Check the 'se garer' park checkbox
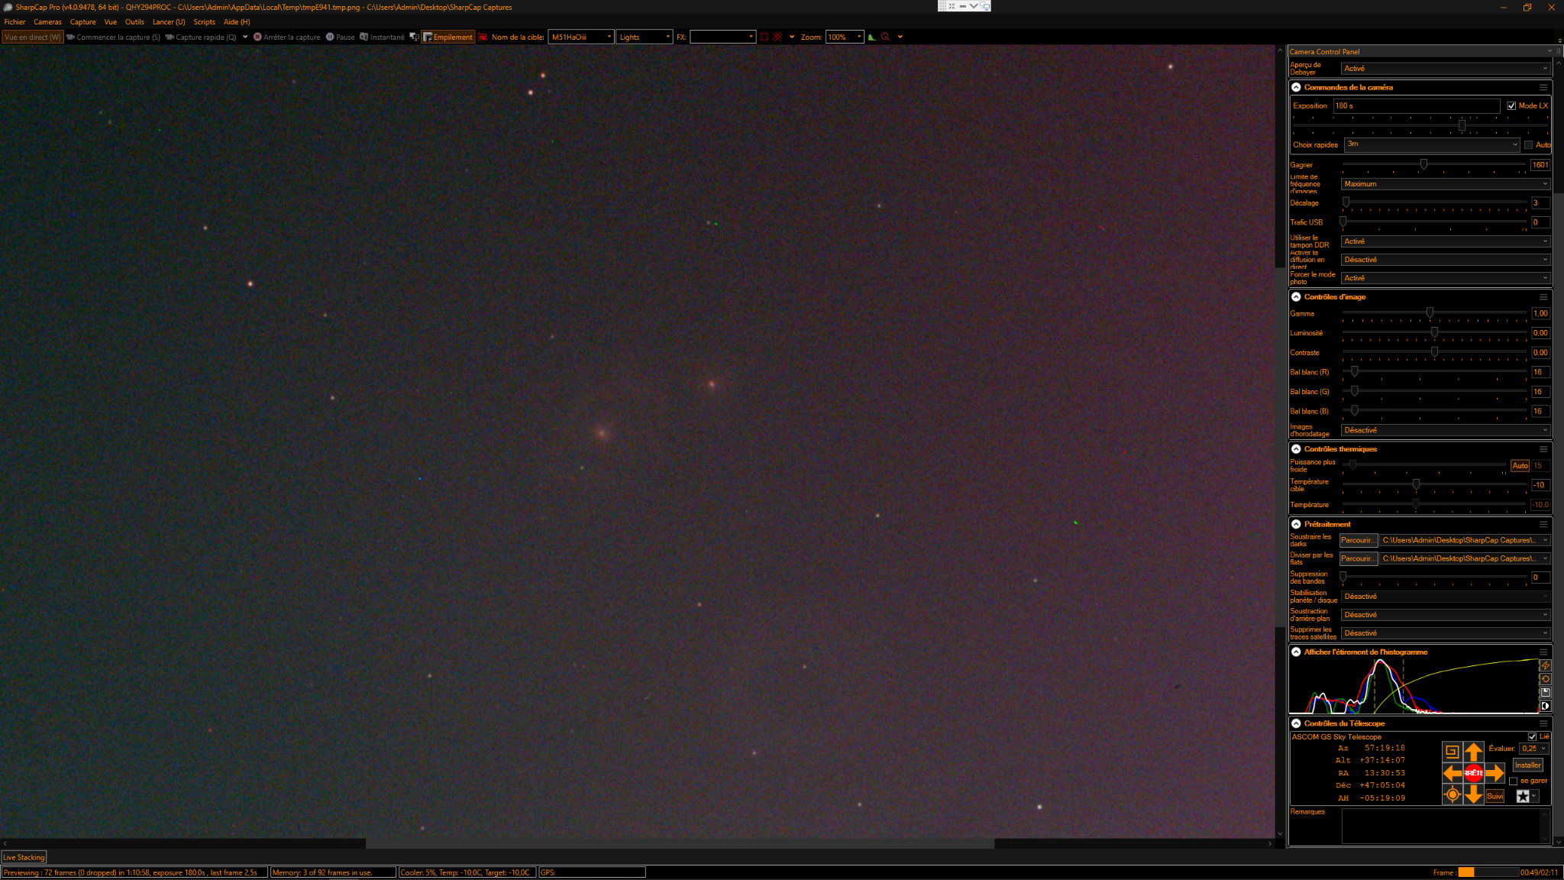Screen dimensions: 1564x880 [x=1513, y=781]
